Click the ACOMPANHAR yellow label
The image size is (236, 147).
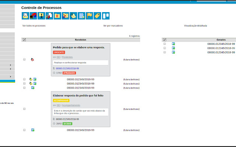(x=61, y=100)
